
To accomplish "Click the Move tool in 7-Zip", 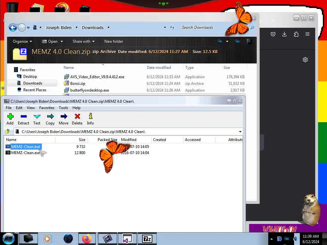I will point(64,119).
